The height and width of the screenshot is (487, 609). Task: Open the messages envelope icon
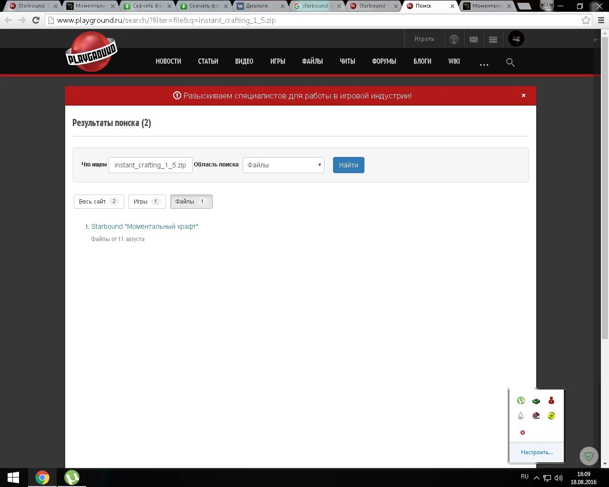coord(473,39)
